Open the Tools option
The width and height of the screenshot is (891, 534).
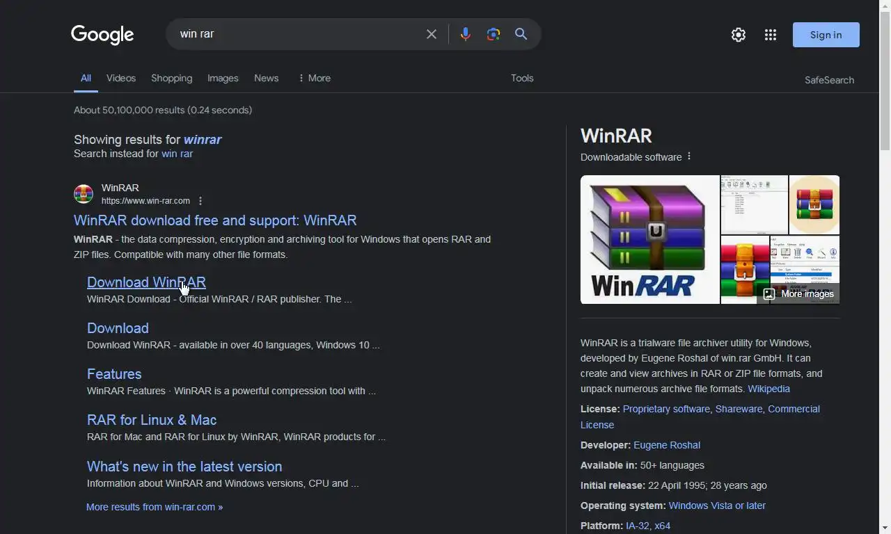pos(522,78)
